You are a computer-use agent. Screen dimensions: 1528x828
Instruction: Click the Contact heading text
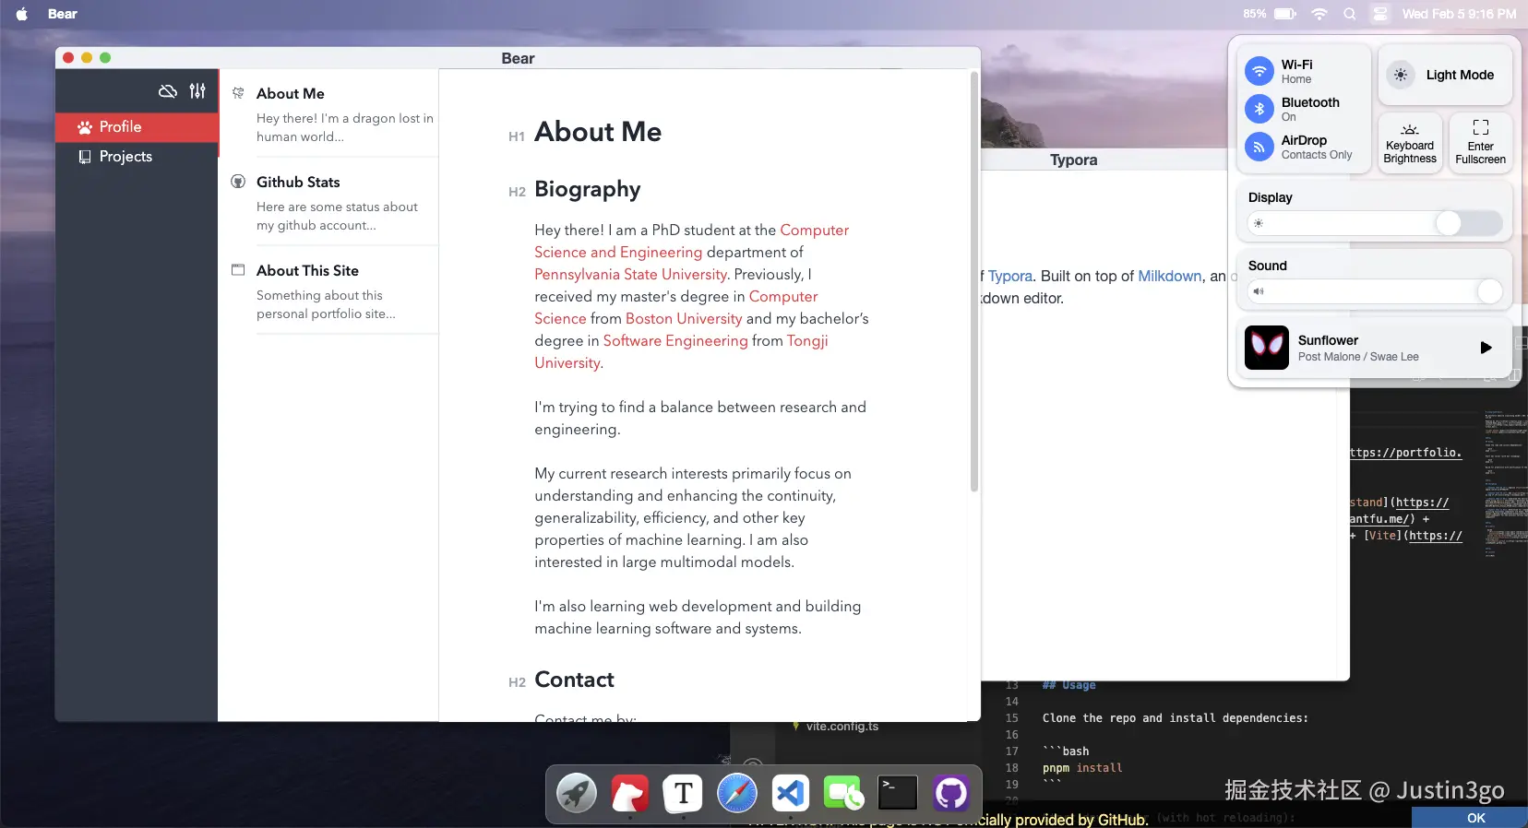(x=574, y=680)
